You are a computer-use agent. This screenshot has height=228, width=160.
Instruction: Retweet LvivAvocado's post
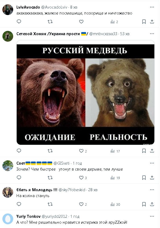click(x=50, y=22)
